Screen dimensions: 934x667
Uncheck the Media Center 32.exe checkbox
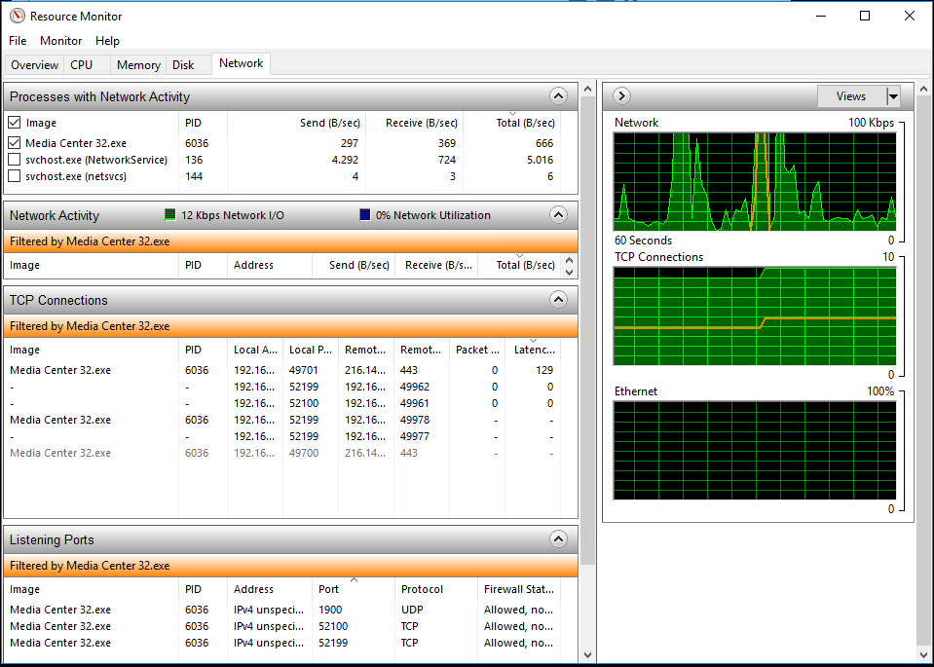(15, 143)
